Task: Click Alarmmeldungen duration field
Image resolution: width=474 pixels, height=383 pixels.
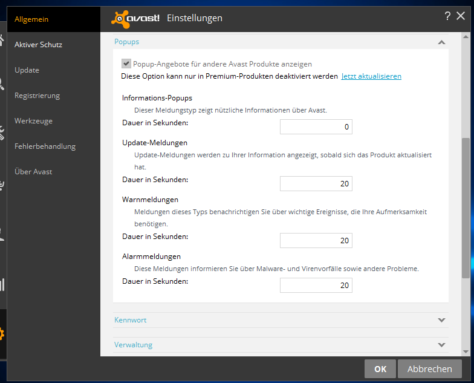Action: click(316, 286)
